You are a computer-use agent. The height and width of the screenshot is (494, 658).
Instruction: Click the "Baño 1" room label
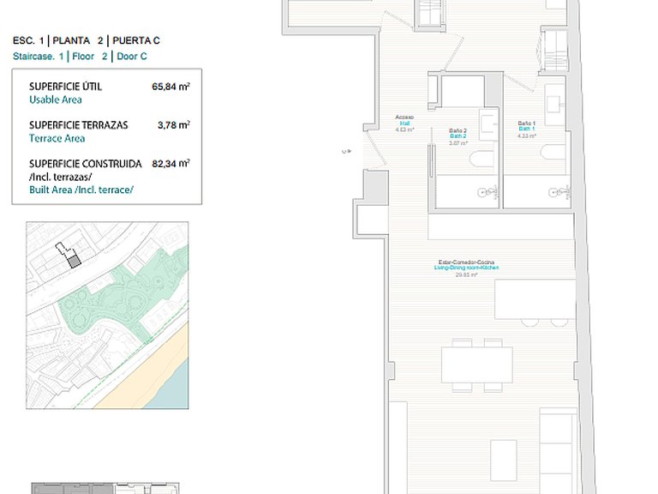(526, 123)
